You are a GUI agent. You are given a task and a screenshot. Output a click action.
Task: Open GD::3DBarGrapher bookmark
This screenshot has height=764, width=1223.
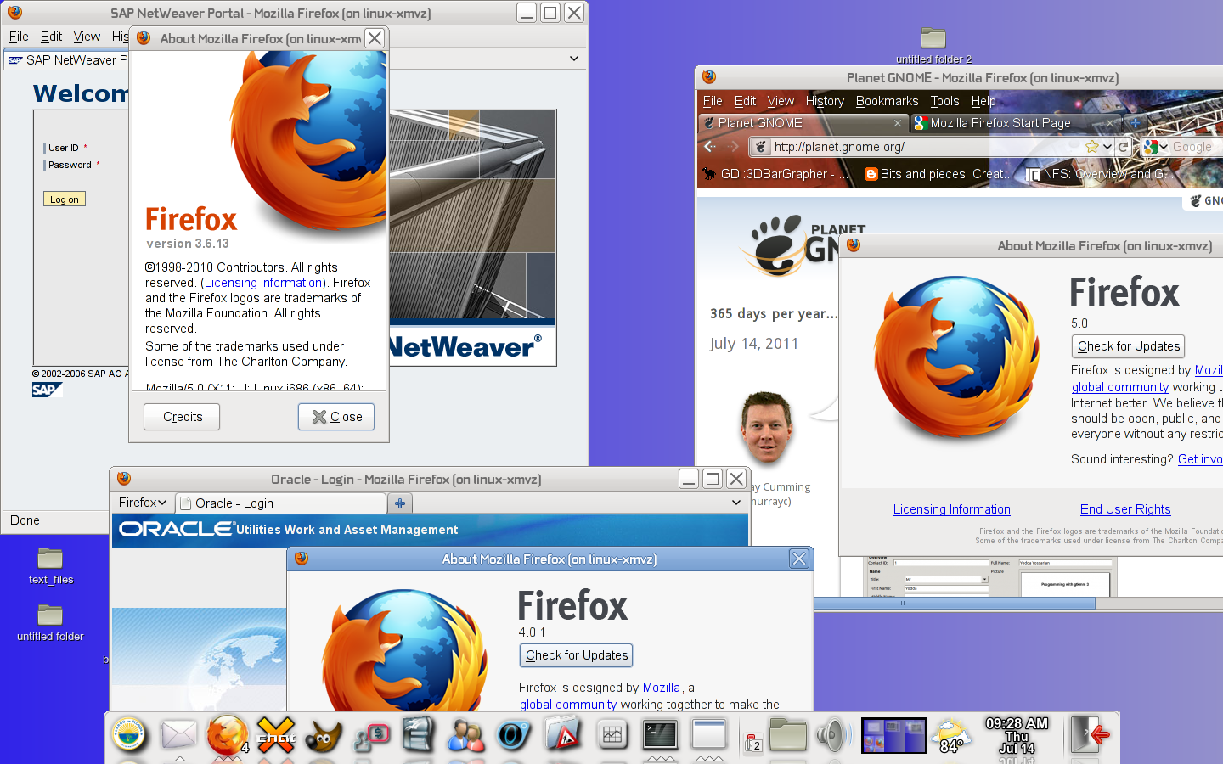click(775, 174)
